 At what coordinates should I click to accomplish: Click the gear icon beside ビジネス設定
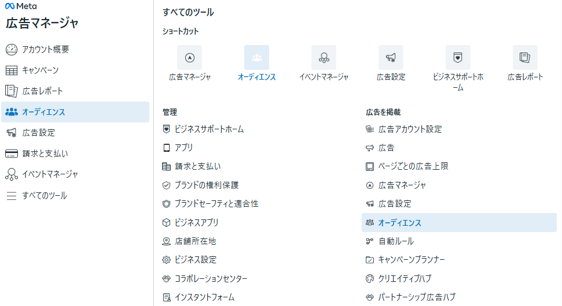pos(166,260)
